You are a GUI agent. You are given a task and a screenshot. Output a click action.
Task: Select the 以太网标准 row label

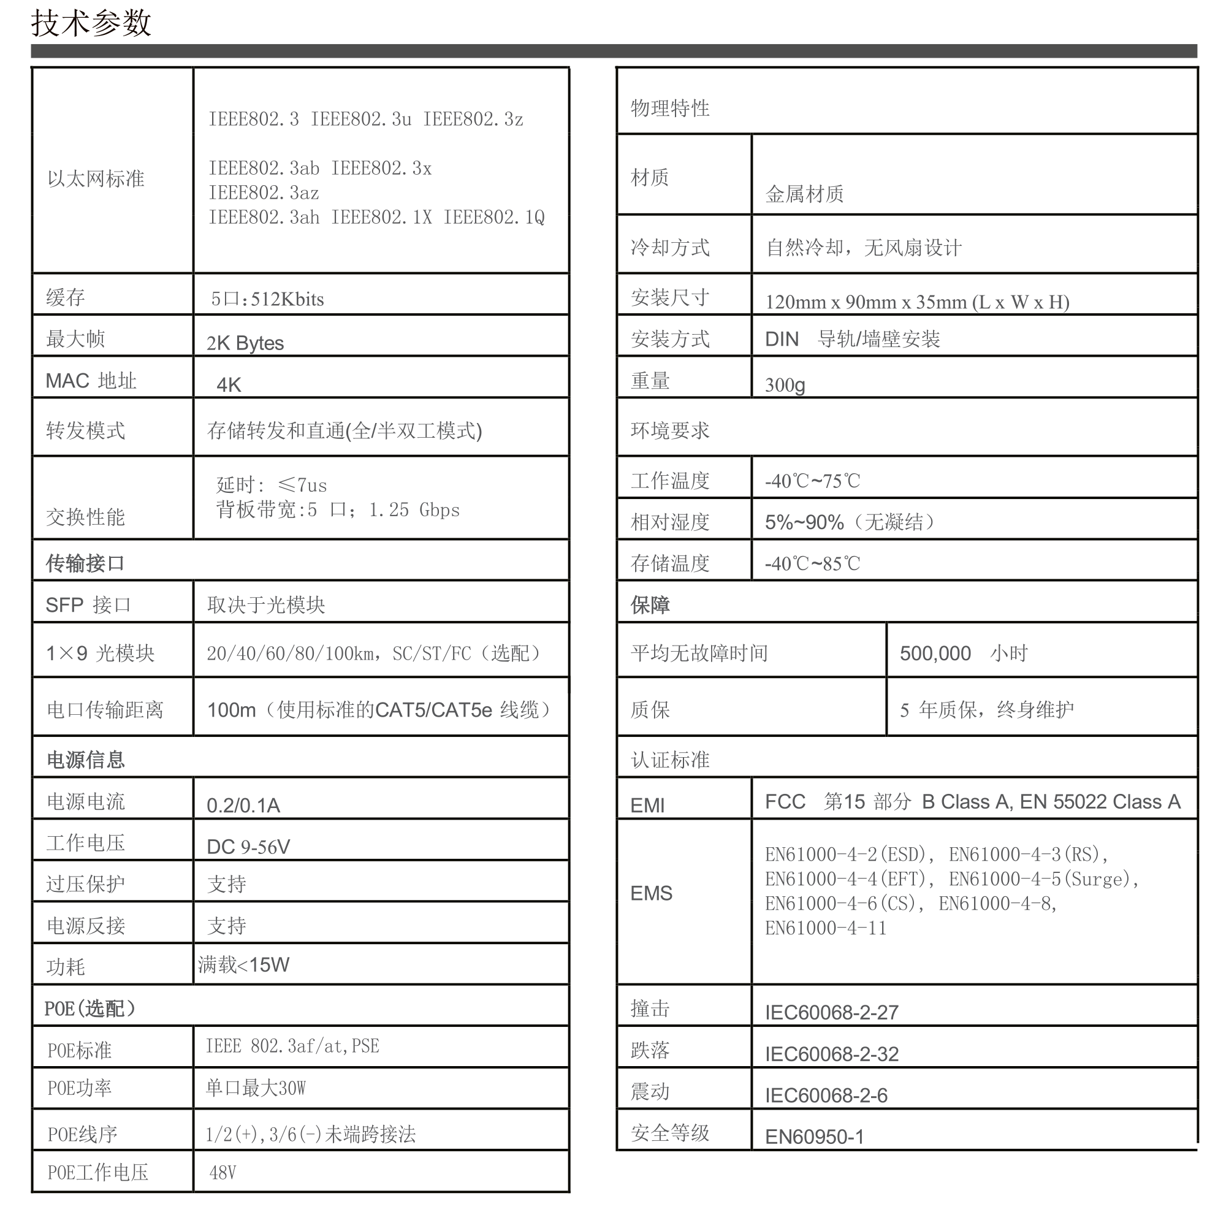[x=96, y=179]
